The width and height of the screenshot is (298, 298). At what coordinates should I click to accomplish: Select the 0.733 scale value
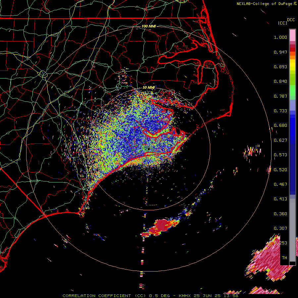[x=280, y=111]
